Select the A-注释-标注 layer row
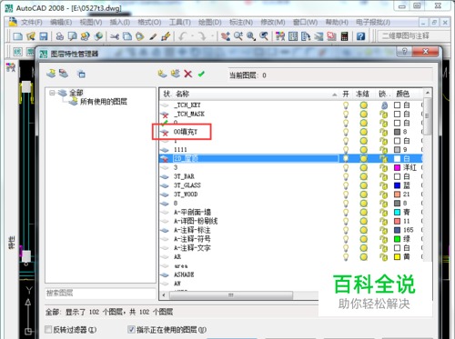 click(291, 230)
